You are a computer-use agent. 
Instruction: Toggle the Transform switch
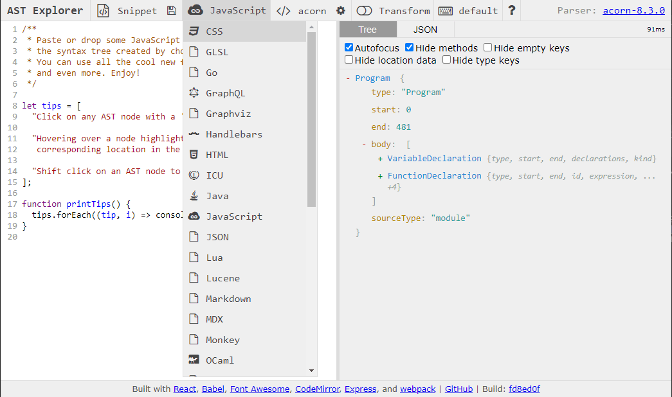pos(364,11)
